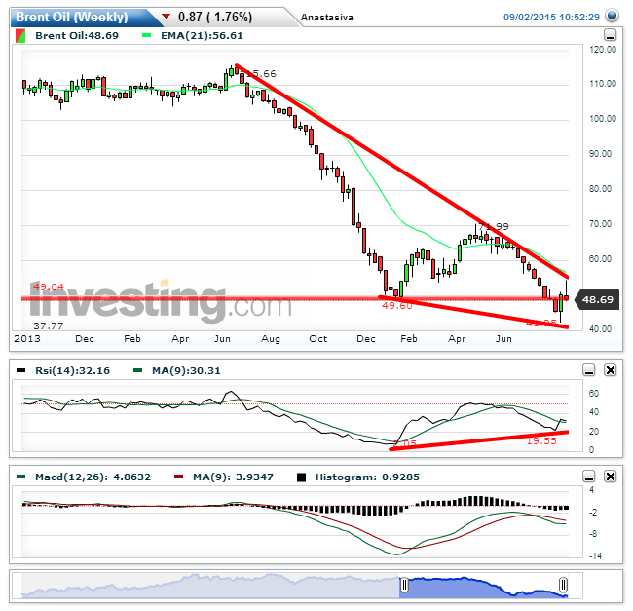Click the date and time stamp
The image size is (633, 611).
pyautogui.click(x=551, y=18)
